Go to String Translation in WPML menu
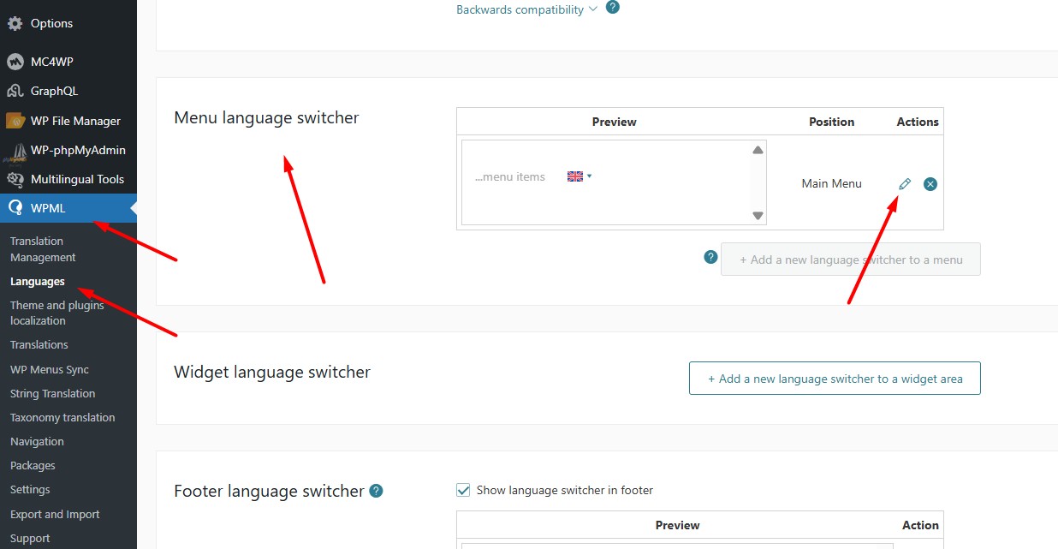The image size is (1058, 549). tap(52, 394)
